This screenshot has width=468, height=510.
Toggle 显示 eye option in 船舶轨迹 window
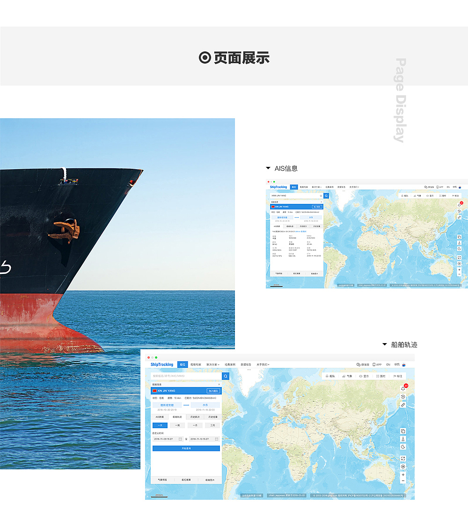(364, 376)
